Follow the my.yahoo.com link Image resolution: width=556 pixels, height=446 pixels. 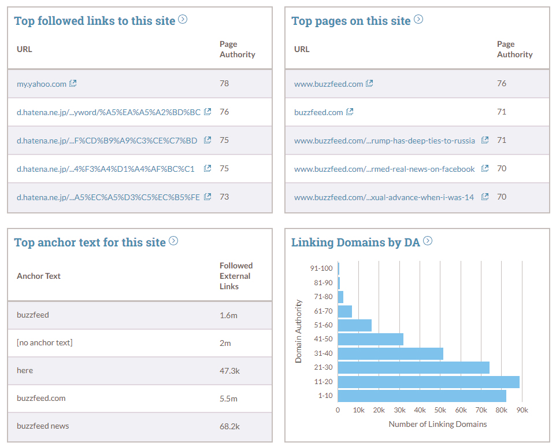coord(42,84)
